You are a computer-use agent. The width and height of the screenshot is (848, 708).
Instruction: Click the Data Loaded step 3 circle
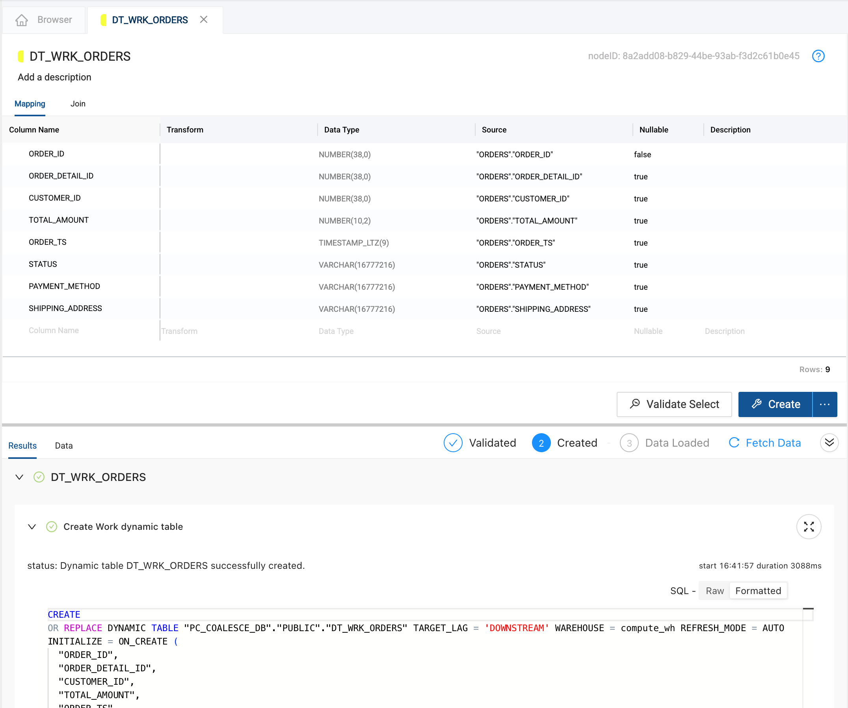pos(629,443)
